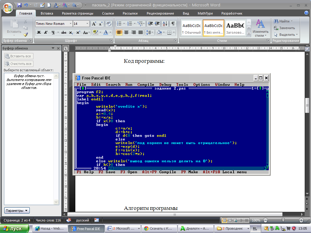Adjust the zoom slider handle
This screenshot has height=233, width=311.
[283, 220]
